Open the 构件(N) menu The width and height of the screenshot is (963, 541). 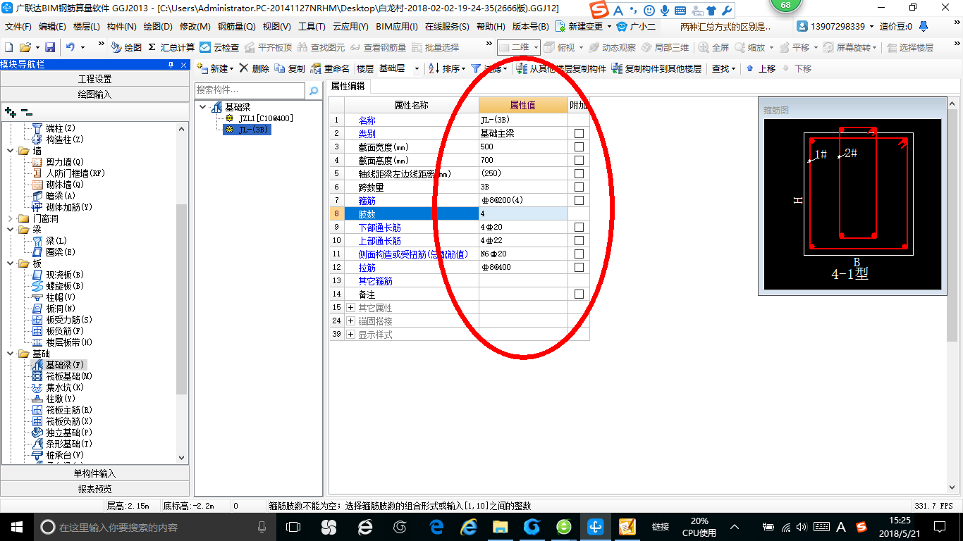pos(121,27)
